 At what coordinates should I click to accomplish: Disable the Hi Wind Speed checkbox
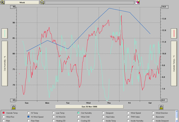pyautogui.click(x=29, y=117)
